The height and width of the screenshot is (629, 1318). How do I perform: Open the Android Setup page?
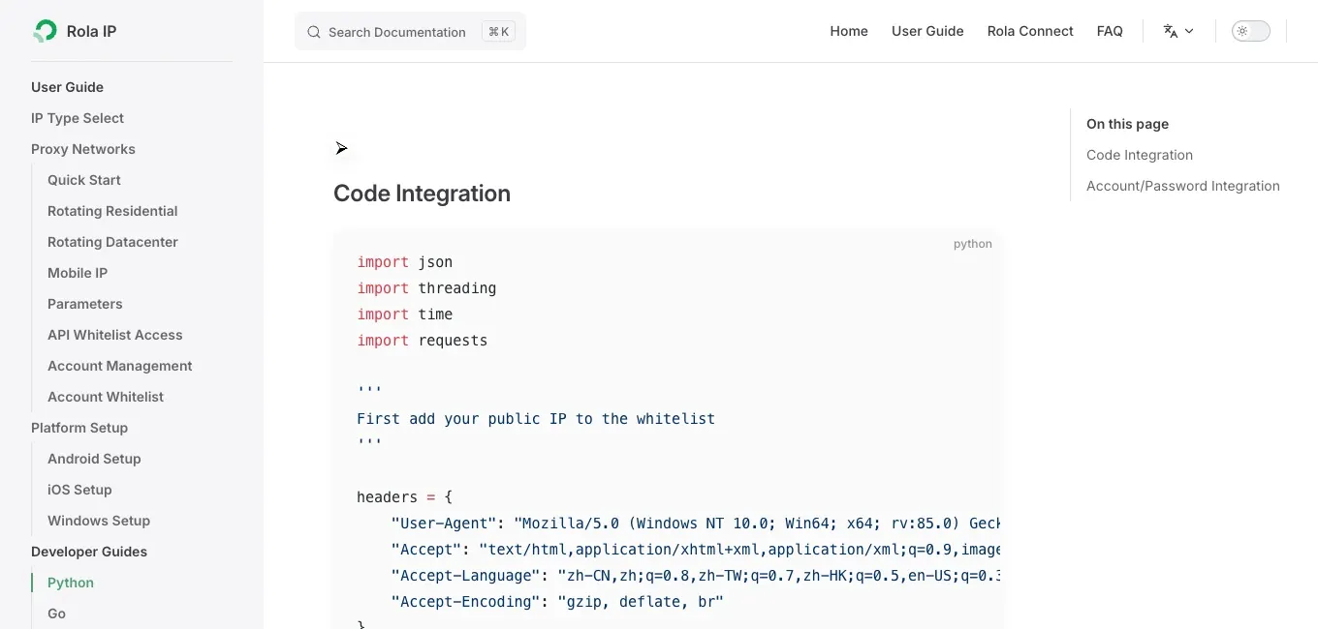pos(94,459)
